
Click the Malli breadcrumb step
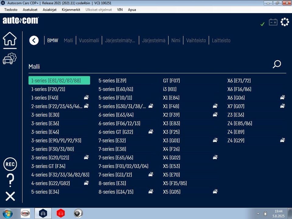(68, 40)
